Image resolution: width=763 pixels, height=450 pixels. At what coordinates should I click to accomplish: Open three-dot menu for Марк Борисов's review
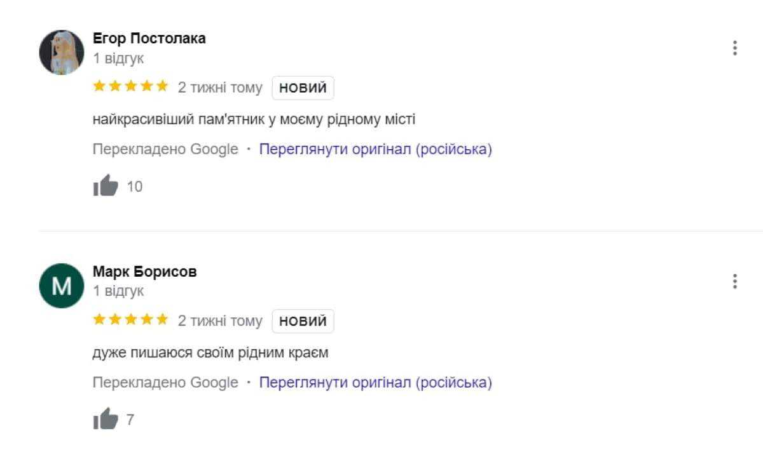click(x=734, y=281)
